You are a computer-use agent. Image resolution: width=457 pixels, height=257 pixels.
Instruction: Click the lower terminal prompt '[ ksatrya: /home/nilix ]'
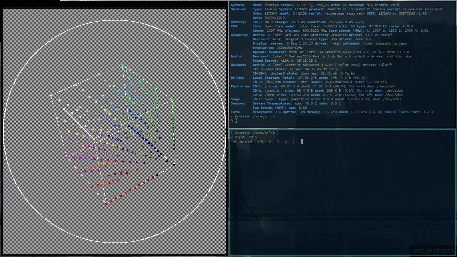tap(255, 133)
